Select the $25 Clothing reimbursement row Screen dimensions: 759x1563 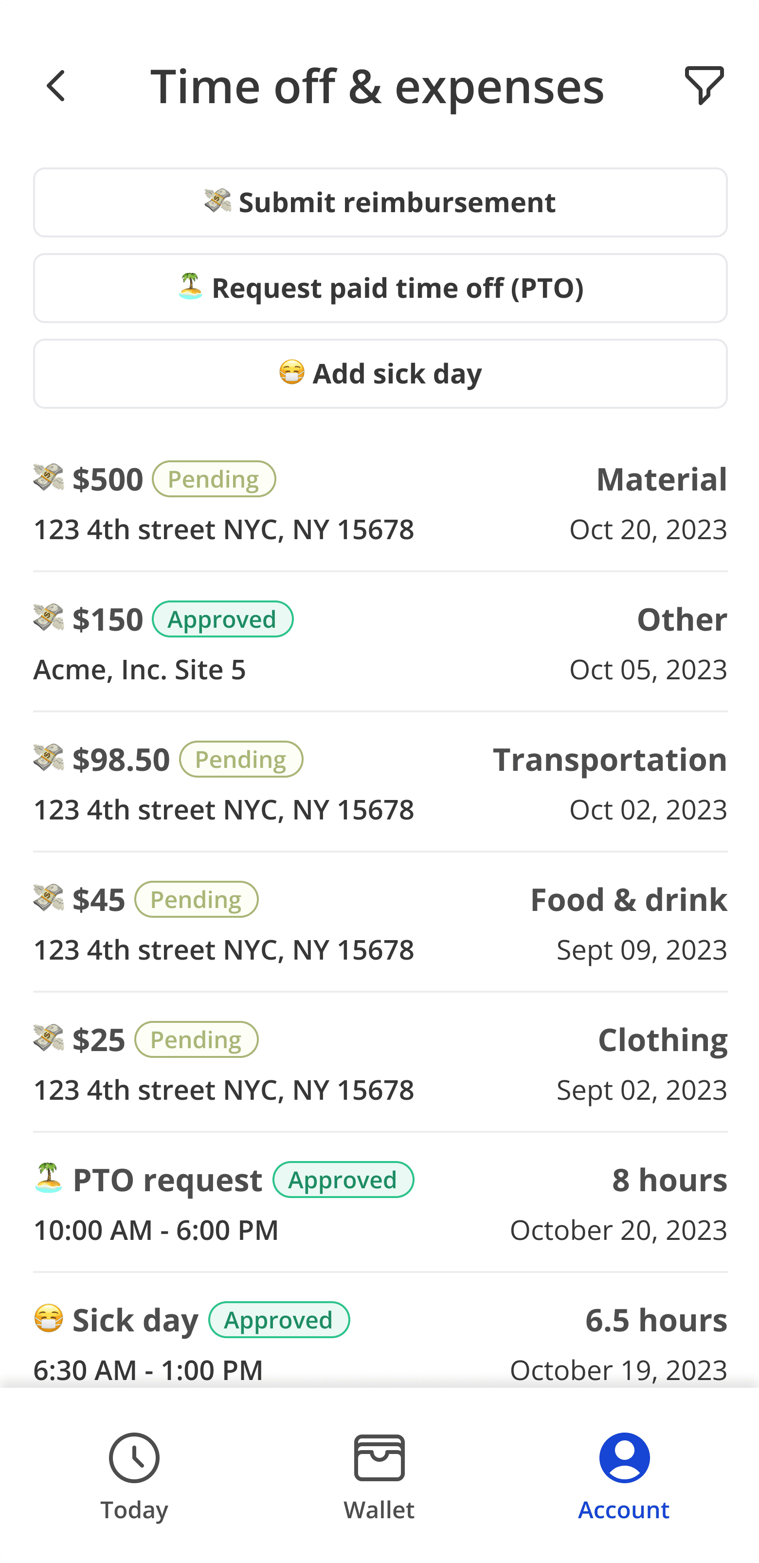click(x=380, y=1063)
